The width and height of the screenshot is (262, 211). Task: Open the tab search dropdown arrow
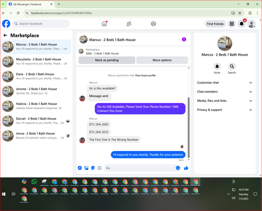click(x=3, y=4)
